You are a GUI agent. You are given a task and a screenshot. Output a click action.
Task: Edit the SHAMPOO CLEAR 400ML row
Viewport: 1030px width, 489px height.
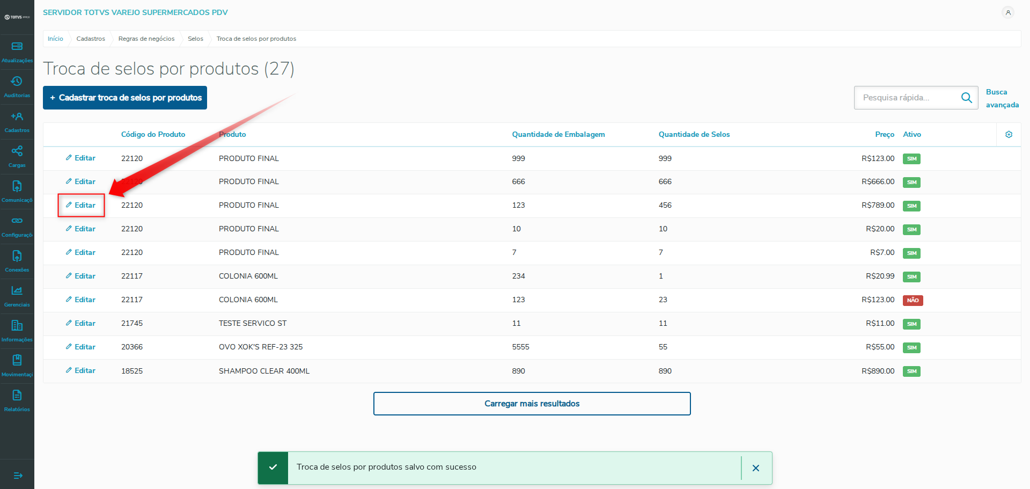81,370
